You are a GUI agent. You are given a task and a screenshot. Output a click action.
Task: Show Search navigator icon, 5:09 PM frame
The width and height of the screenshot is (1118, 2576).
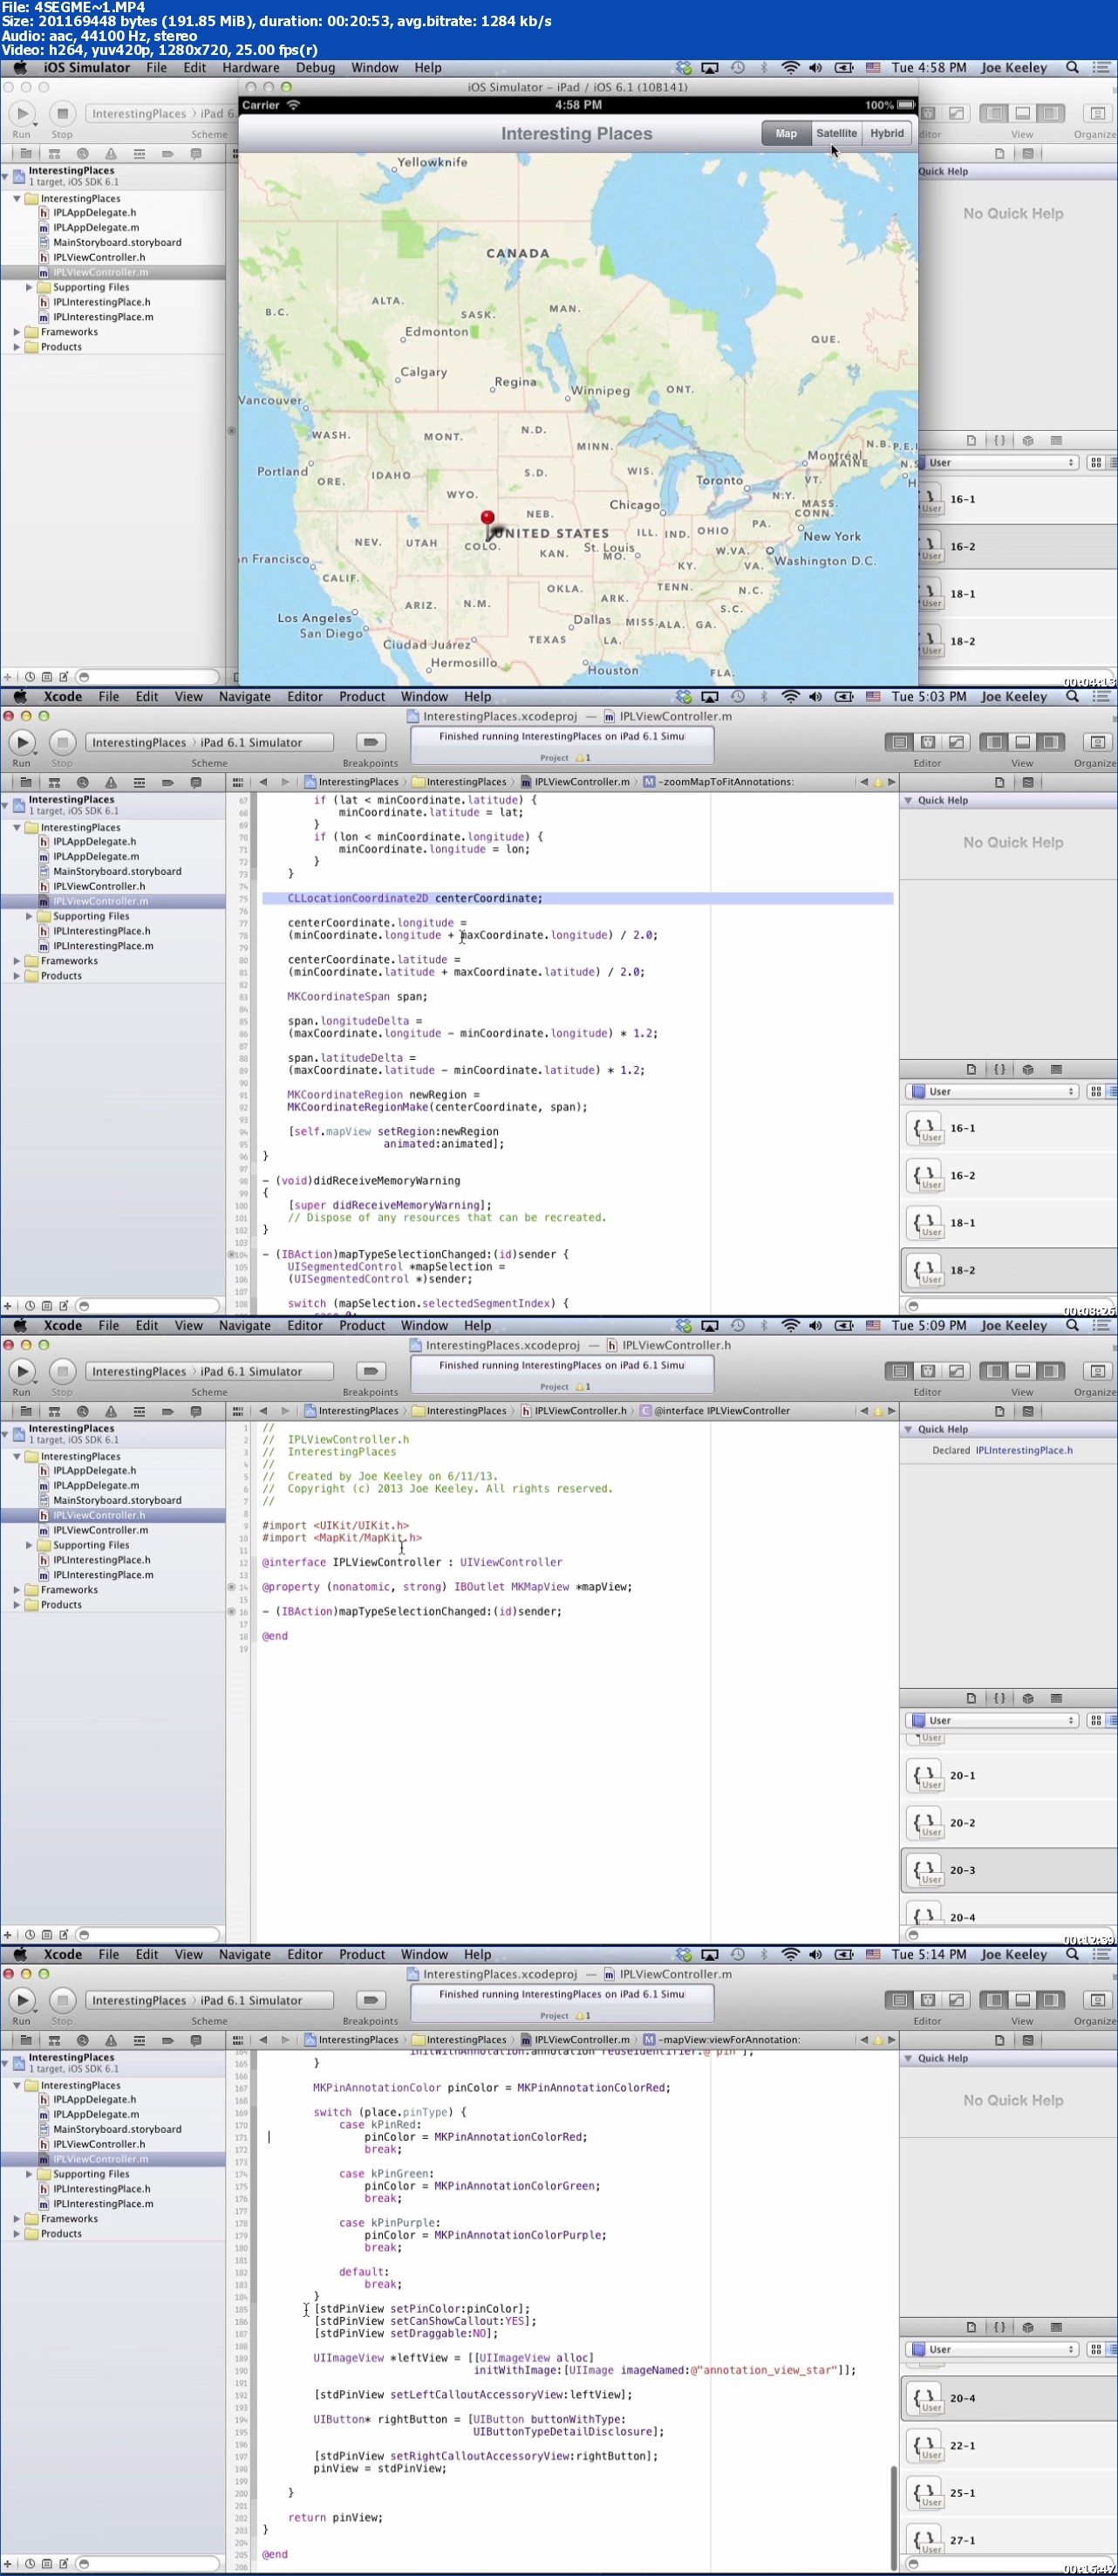point(82,1412)
